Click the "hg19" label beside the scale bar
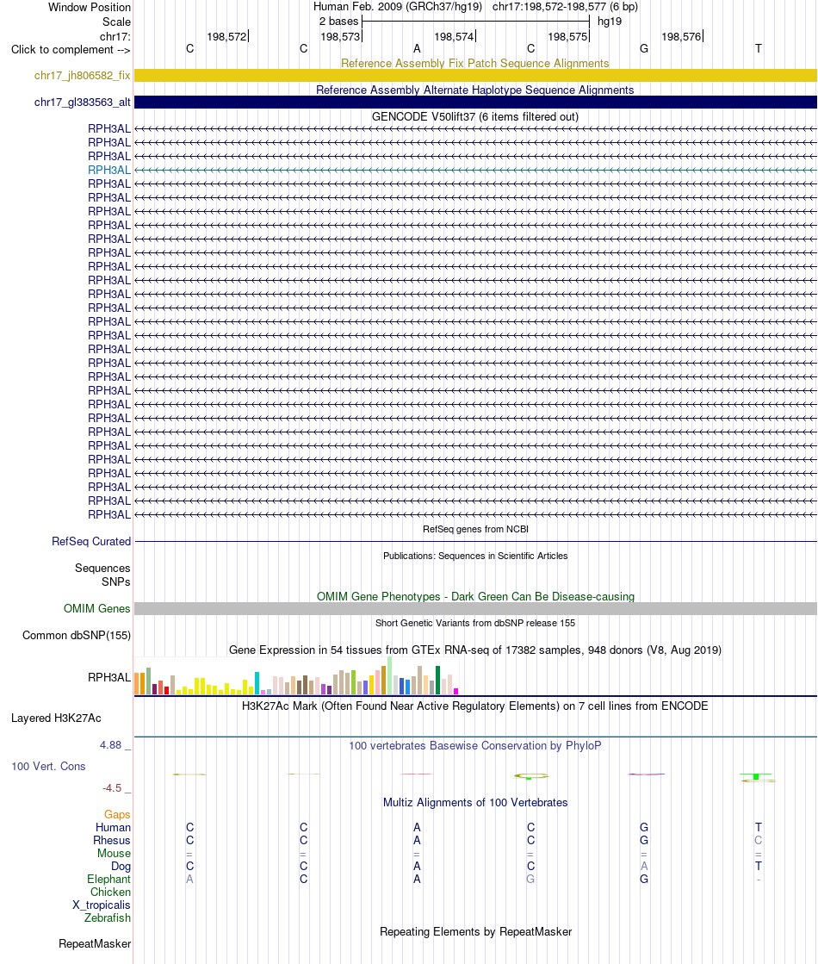818x964 pixels. click(x=609, y=21)
